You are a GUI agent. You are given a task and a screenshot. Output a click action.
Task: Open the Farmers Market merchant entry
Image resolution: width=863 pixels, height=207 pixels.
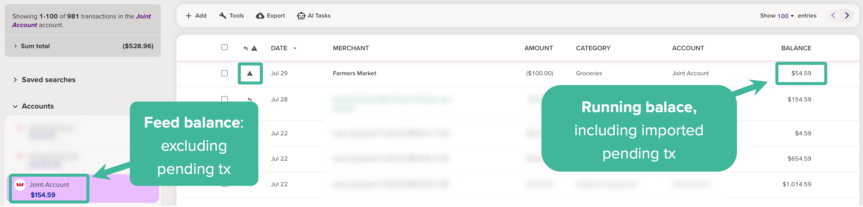pyautogui.click(x=354, y=73)
